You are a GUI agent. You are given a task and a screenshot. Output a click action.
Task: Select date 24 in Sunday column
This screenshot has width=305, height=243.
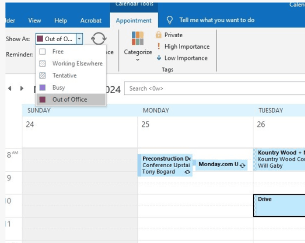pyautogui.click(x=30, y=124)
